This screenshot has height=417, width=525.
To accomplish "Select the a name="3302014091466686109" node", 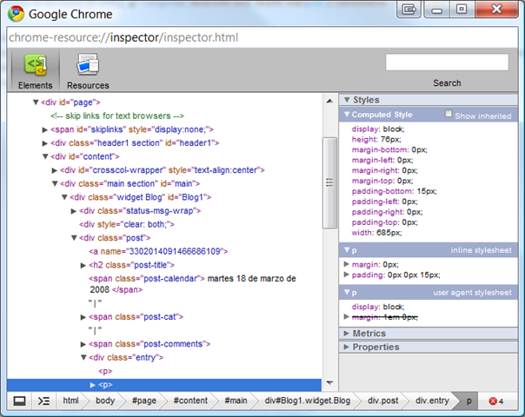I will tap(158, 251).
